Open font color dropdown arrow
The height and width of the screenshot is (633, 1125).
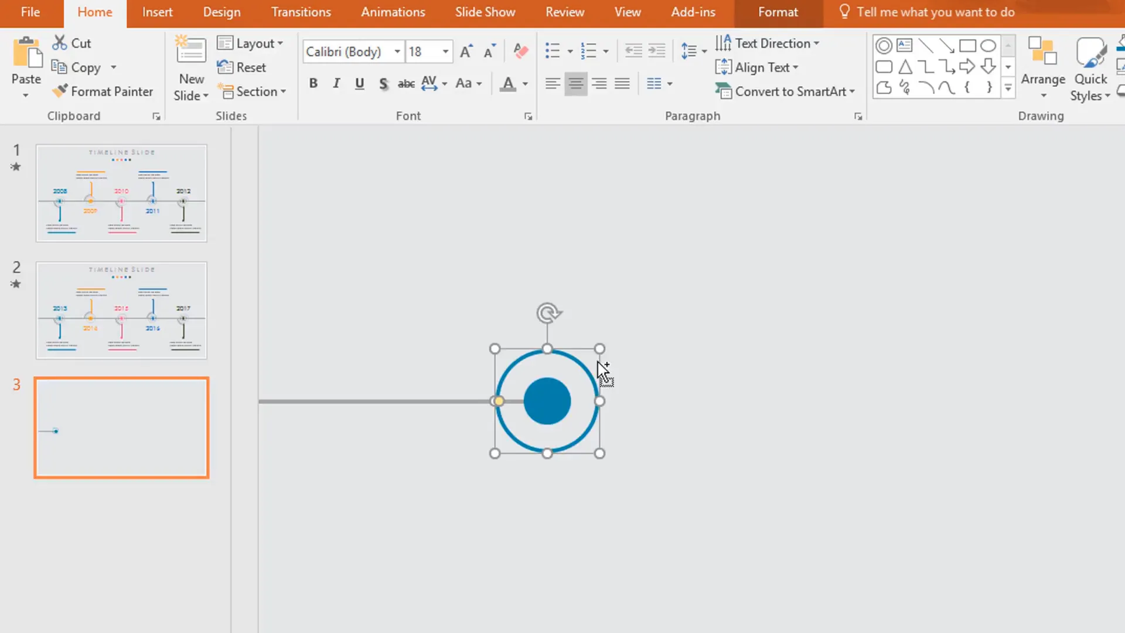point(525,84)
